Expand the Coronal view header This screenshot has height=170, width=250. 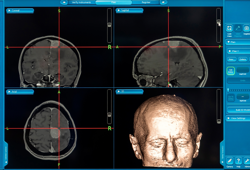click(20, 11)
